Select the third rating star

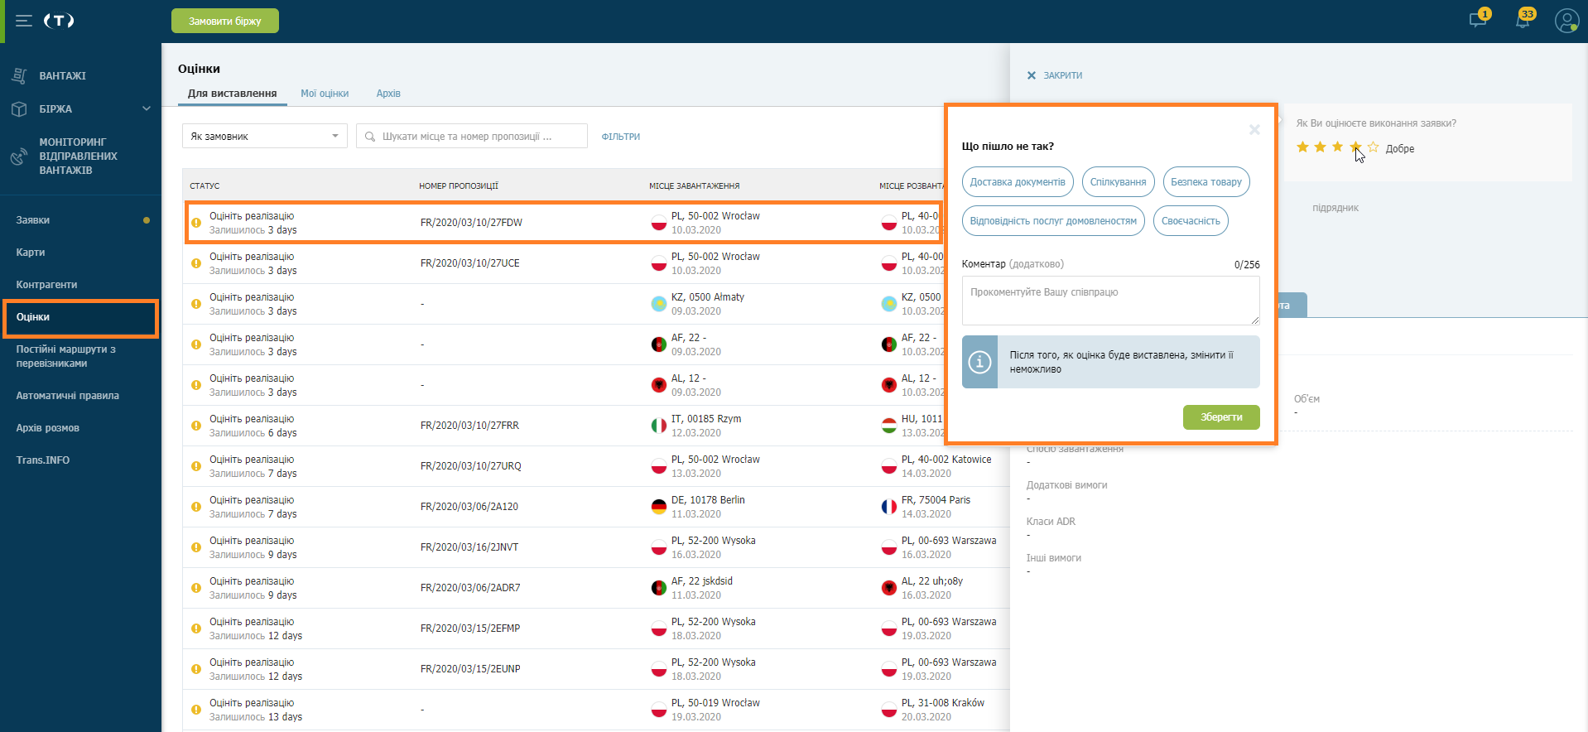point(1337,147)
